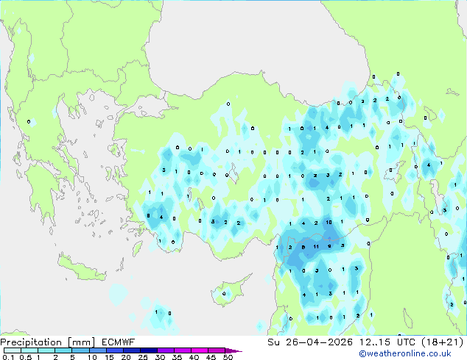Click the 'ECMWF' model label

119,342
